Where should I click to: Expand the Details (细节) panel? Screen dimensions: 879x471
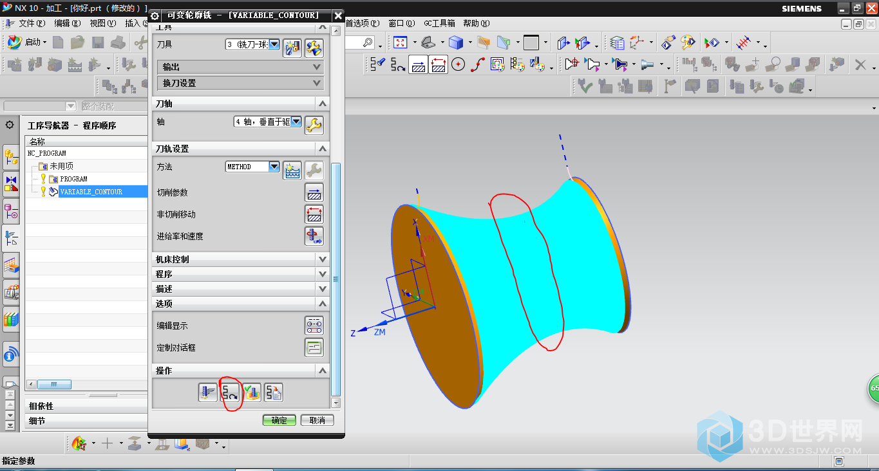[x=86, y=421]
